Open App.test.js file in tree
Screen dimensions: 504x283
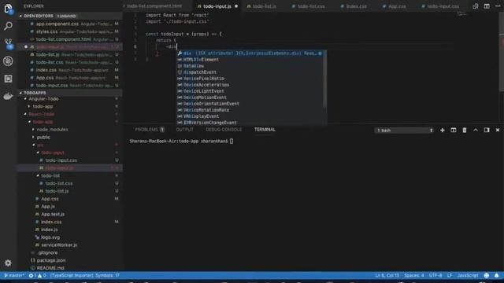[x=70, y=214]
